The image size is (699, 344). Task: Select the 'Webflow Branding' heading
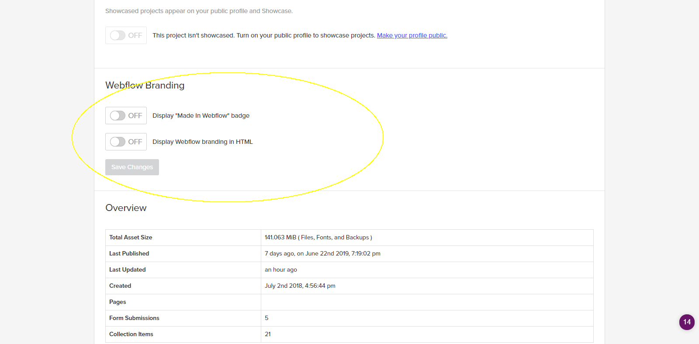[145, 85]
